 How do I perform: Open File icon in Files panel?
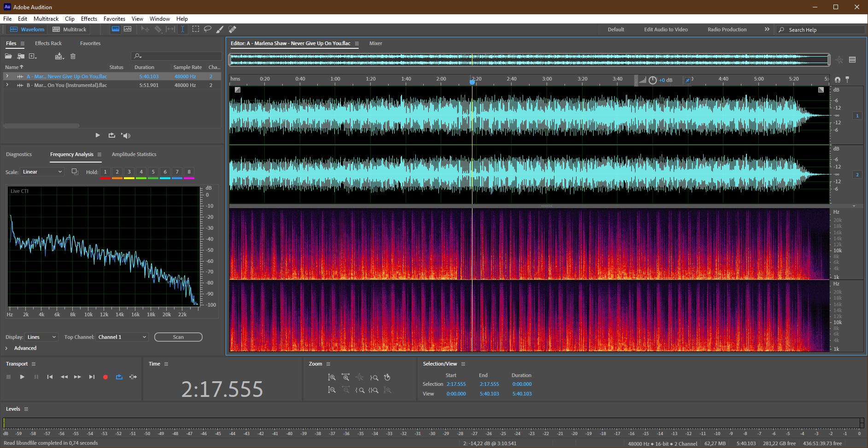tap(8, 56)
